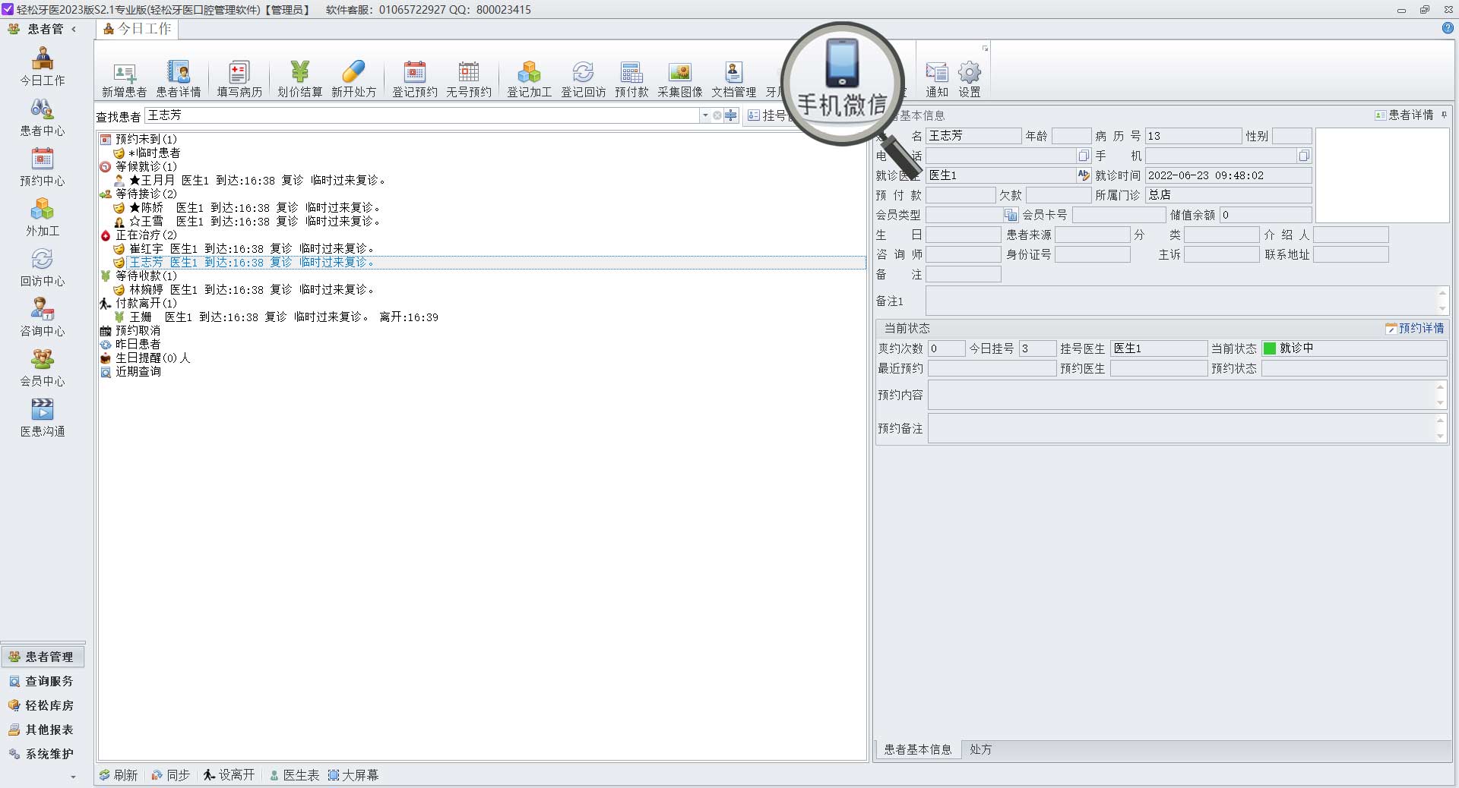Open the help question mark icon
This screenshot has width=1459, height=788.
coord(1448,28)
